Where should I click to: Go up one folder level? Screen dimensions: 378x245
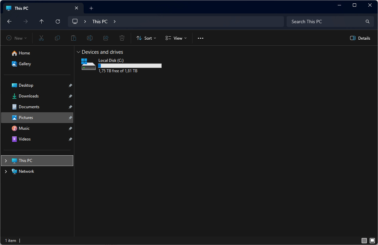[x=41, y=22]
